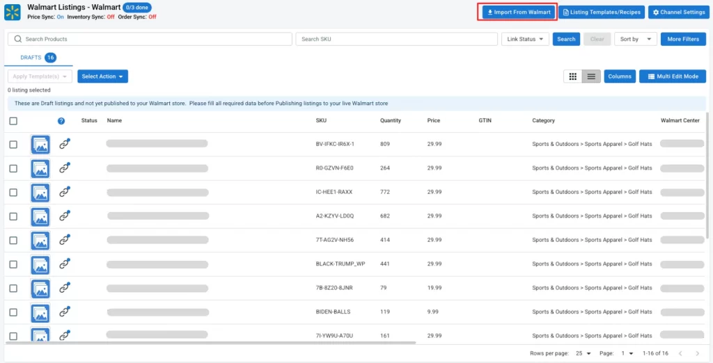
Task: Switch to grid view icon
Action: tap(573, 76)
